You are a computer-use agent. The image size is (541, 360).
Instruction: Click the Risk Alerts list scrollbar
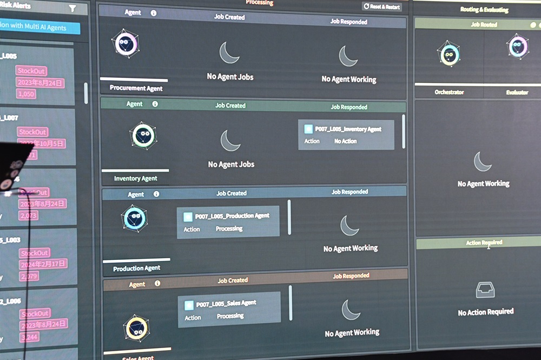click(x=86, y=93)
